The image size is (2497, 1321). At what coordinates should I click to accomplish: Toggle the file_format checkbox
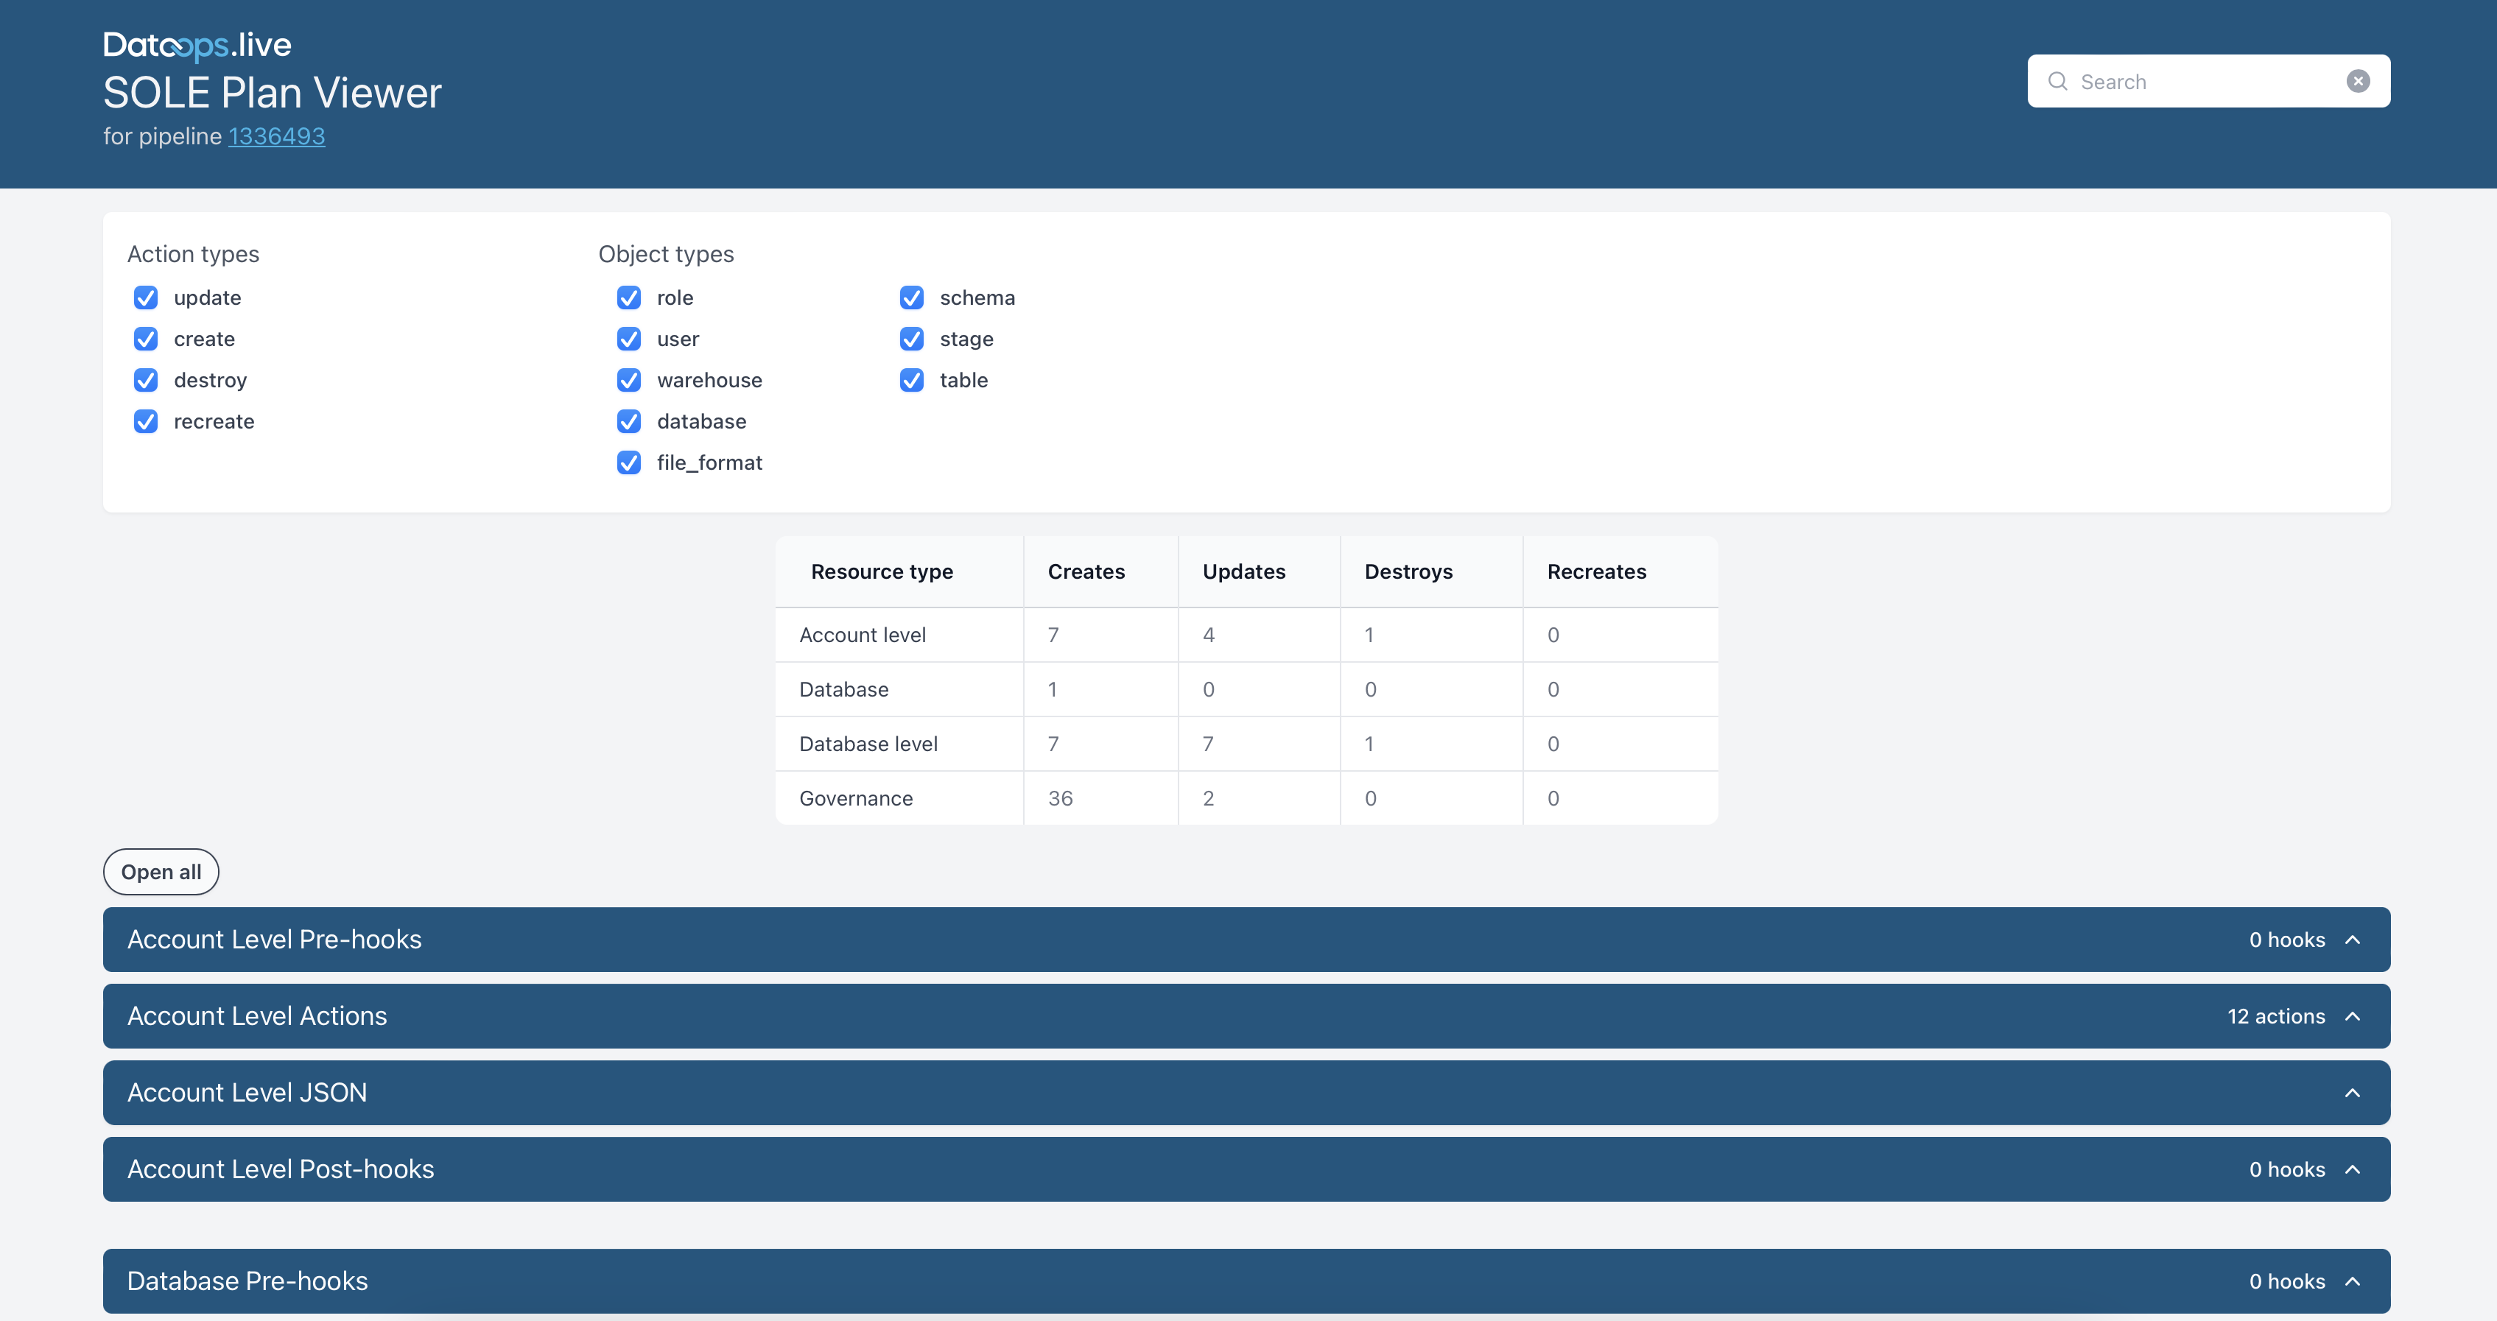pyautogui.click(x=629, y=462)
